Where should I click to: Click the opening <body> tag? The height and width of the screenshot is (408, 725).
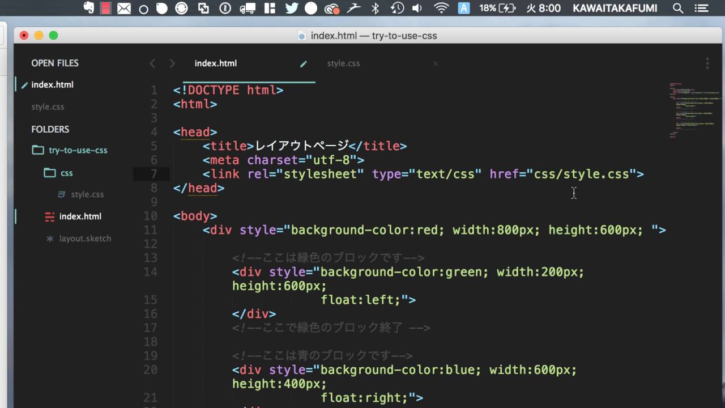(195, 216)
